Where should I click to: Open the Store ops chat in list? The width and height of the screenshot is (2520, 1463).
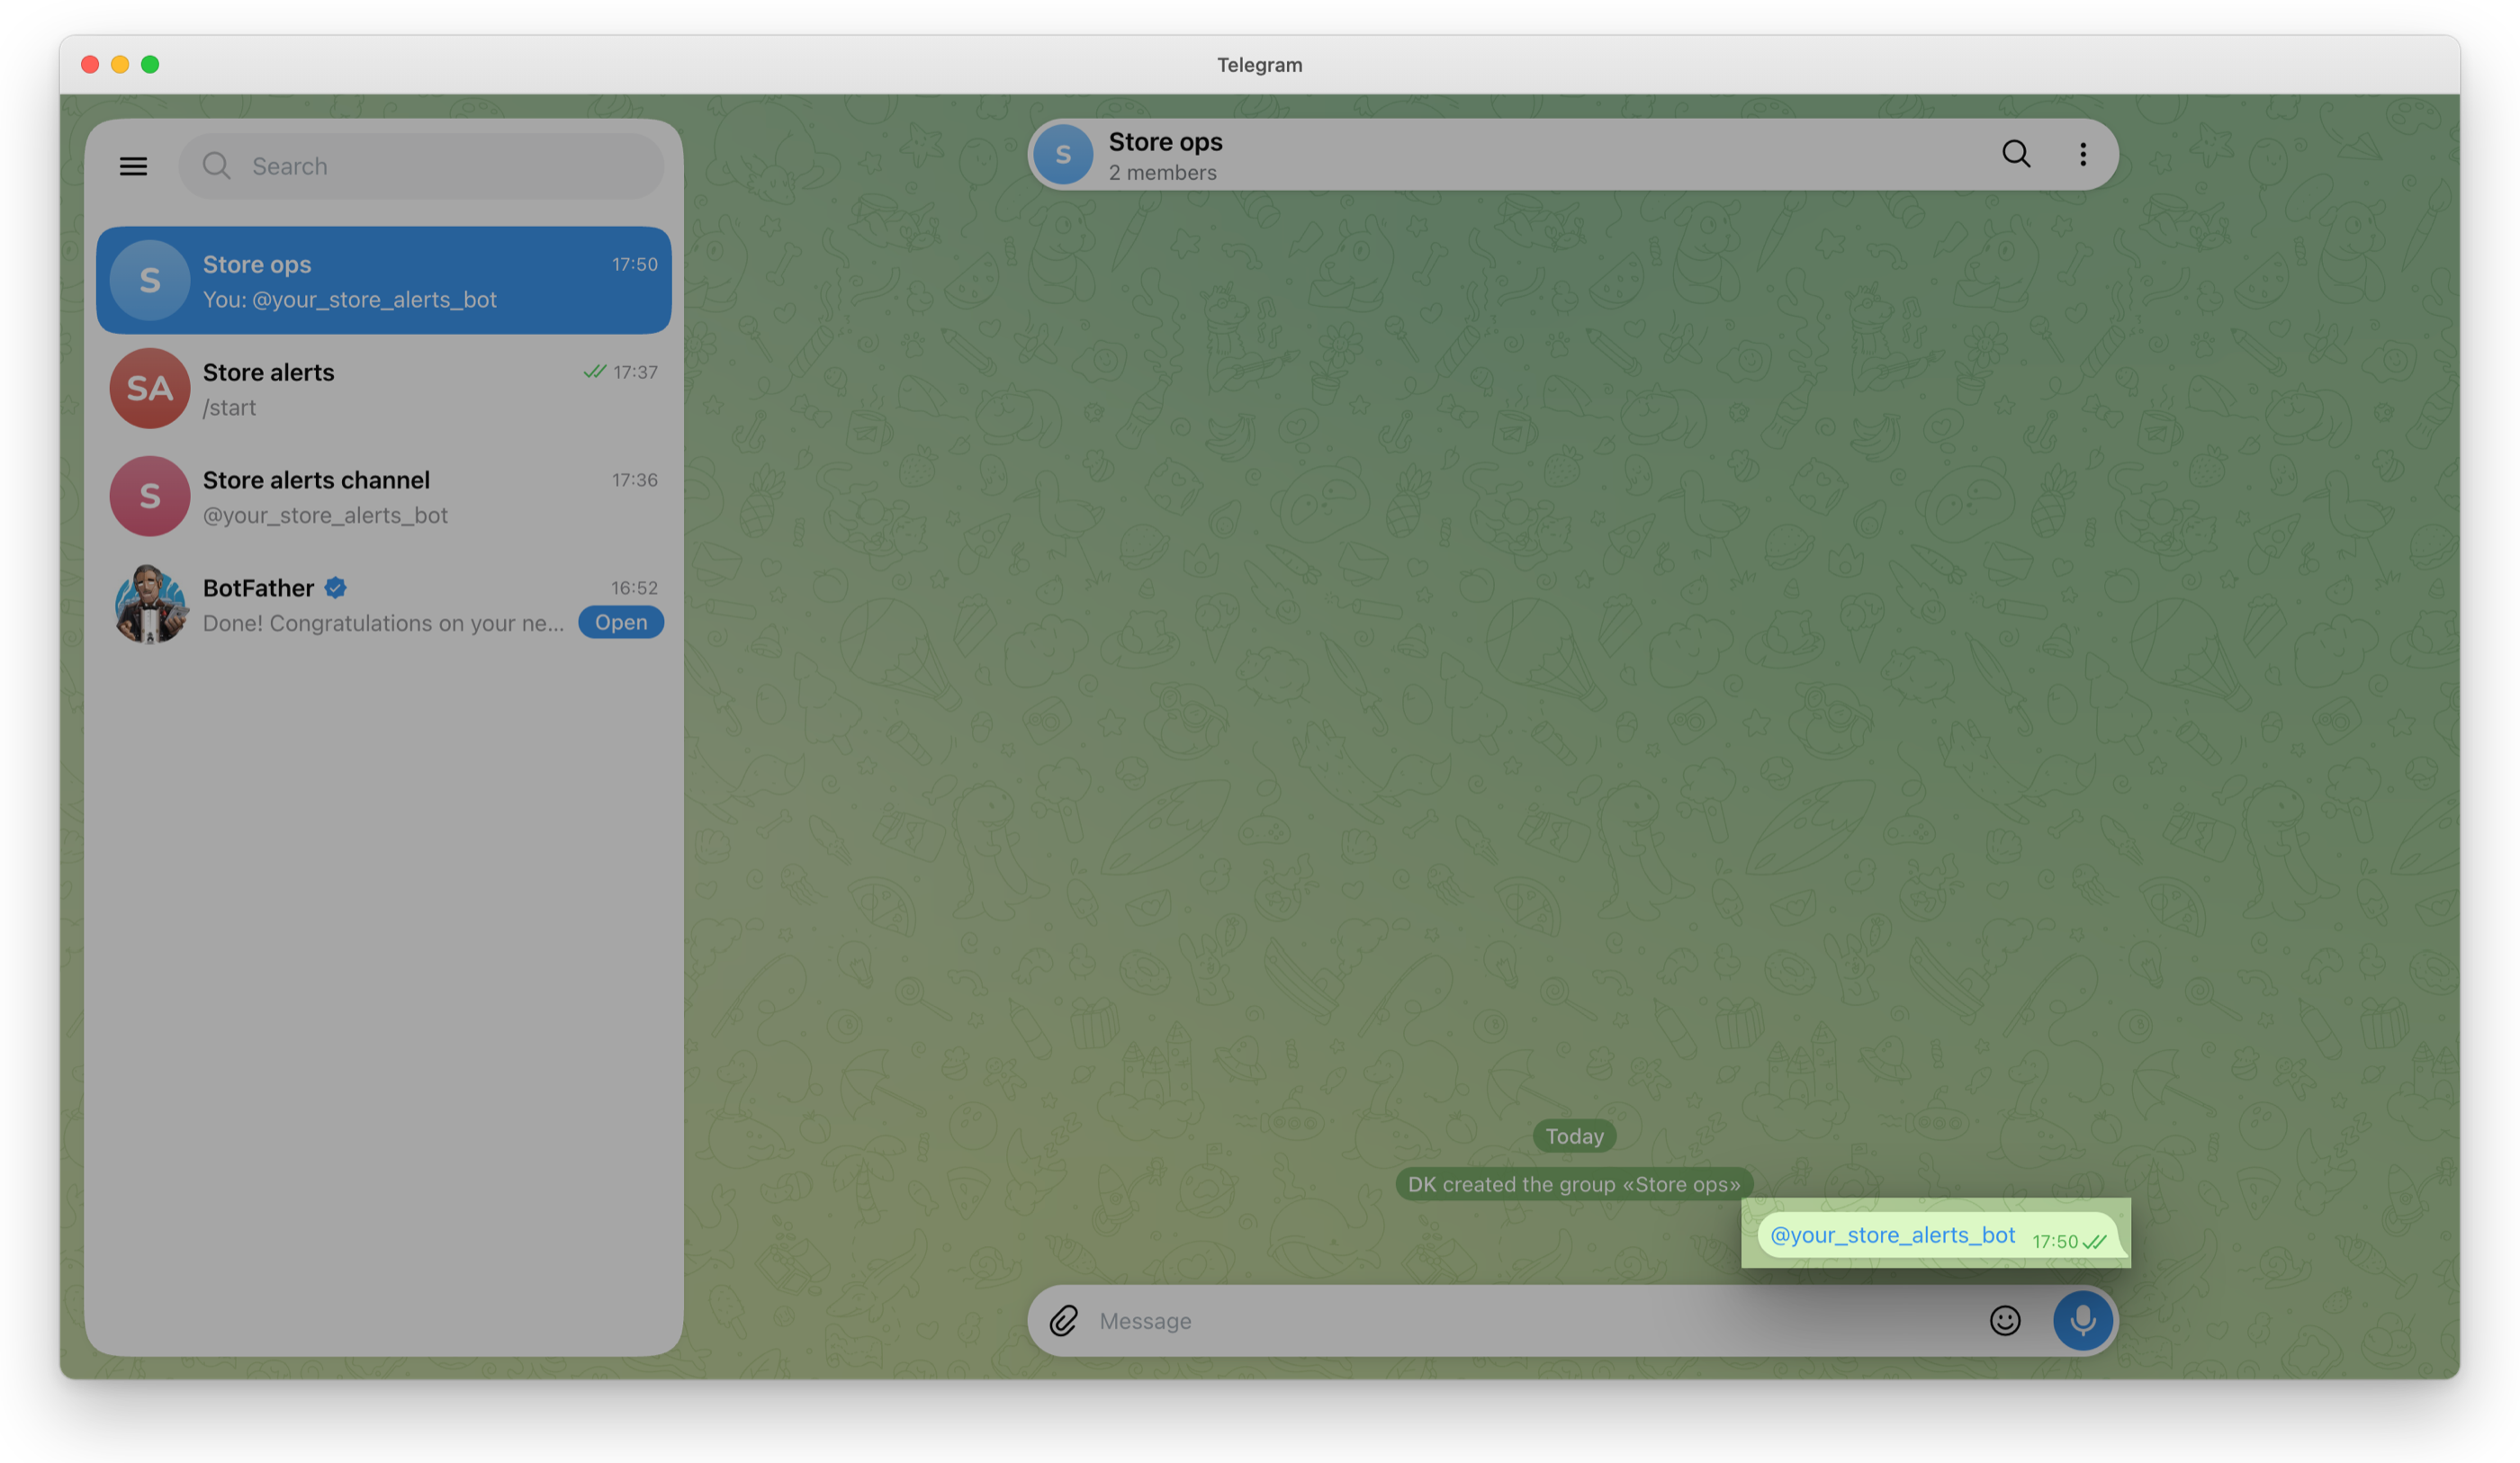(x=383, y=280)
